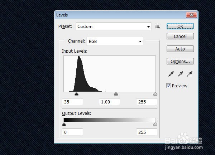Close the Levels dialog
Viewport: 215px width, 155px height.
click(x=191, y=15)
